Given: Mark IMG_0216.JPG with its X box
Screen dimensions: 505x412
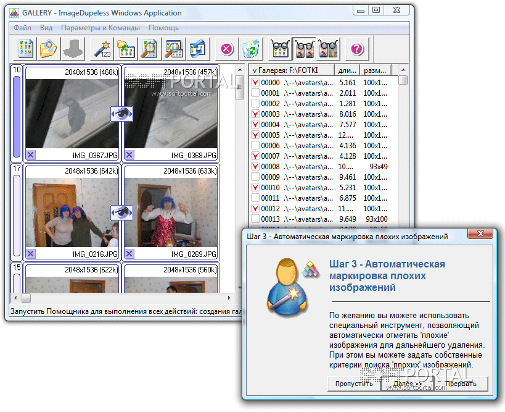Looking at the screenshot, I should (31, 254).
